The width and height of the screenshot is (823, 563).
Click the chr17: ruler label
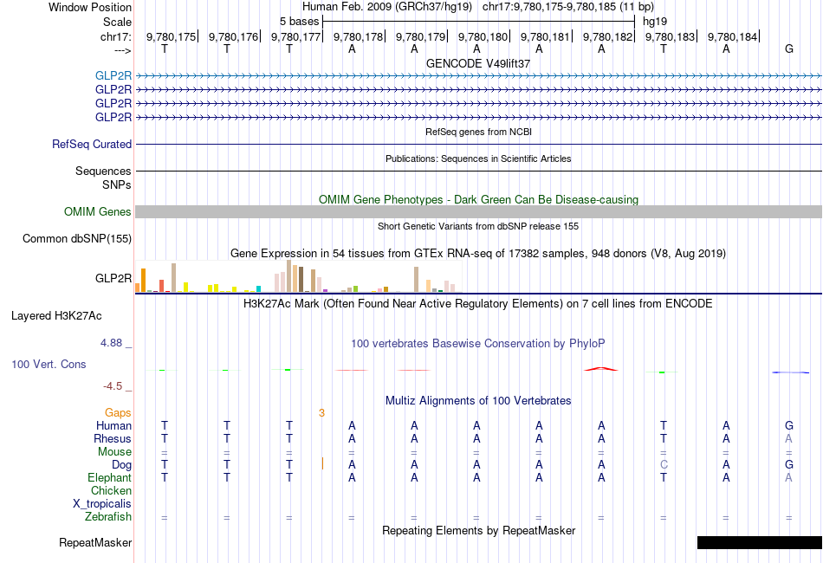[x=116, y=36]
